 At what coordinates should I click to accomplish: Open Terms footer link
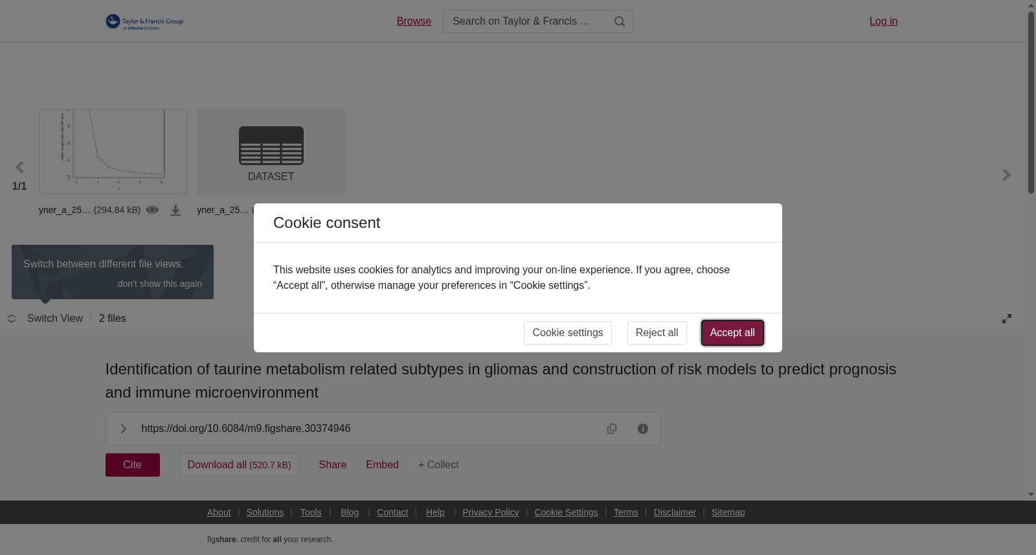click(626, 512)
